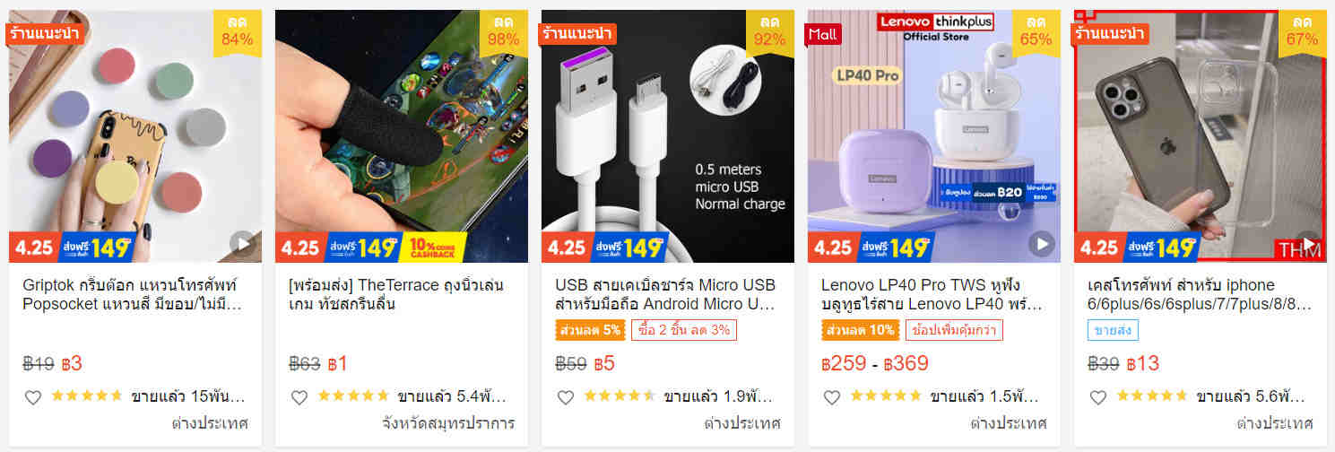Screen dimensions: 1335x452
Task: Click the ซื้อ 2 ชิ้น ลด 3% tag
Action: [x=684, y=330]
